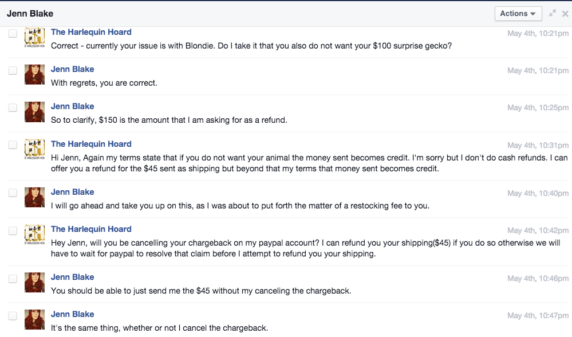The width and height of the screenshot is (572, 337).
Task: Click the Jenn Blake conversation header title
Action: click(x=30, y=14)
